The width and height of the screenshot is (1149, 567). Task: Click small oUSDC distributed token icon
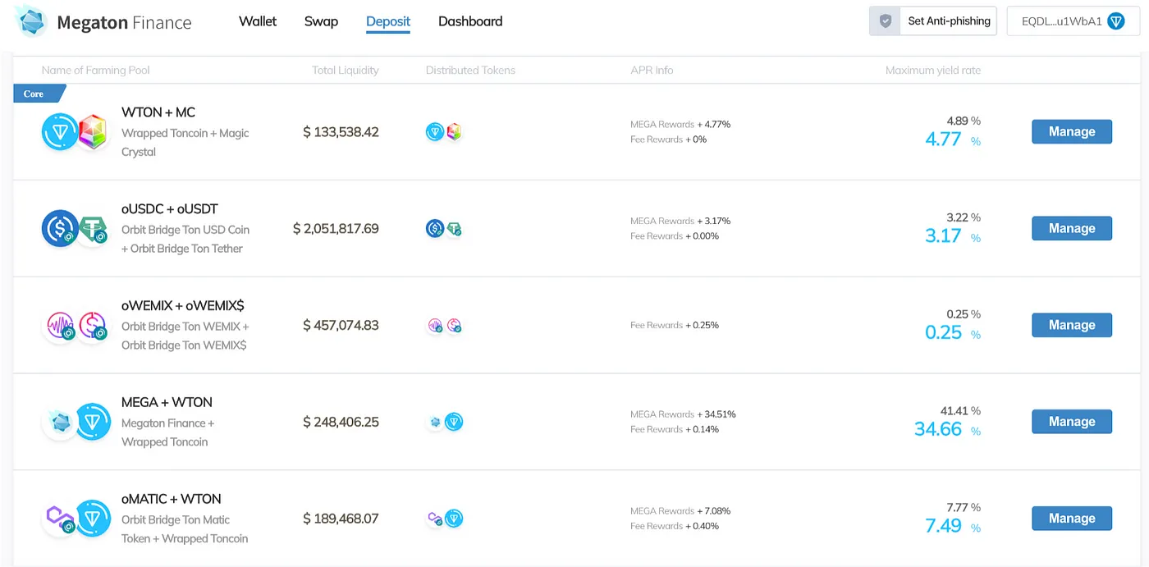click(435, 228)
